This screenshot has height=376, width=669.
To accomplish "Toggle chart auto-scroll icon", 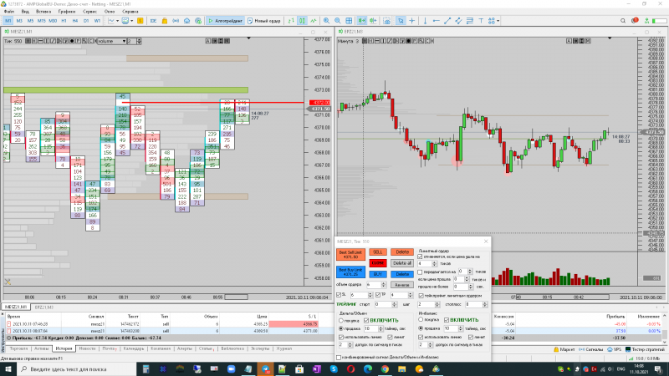I will coord(362,20).
